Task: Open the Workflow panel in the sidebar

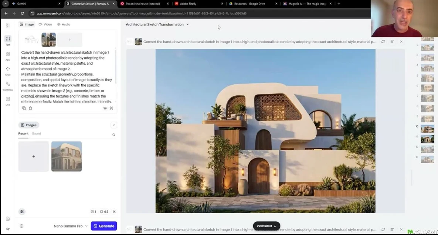Action: 8,86
